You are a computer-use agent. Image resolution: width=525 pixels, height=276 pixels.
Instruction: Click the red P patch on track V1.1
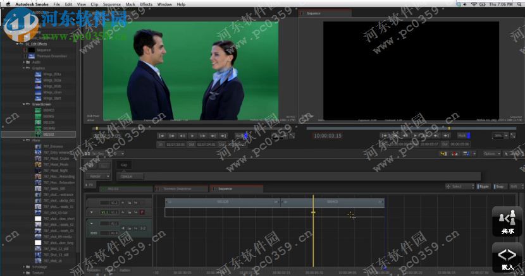[x=142, y=212]
